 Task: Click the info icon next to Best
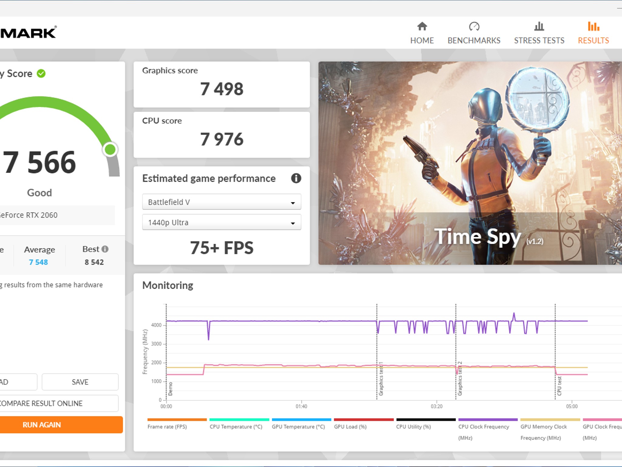point(105,249)
